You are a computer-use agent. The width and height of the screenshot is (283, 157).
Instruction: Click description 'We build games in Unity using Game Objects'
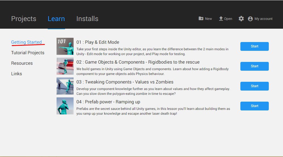pyautogui.click(x=153, y=71)
